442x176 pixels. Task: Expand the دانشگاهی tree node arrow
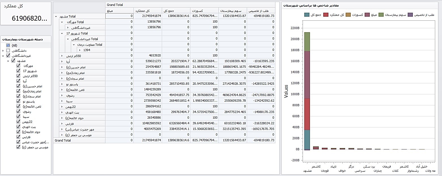pos(3,51)
